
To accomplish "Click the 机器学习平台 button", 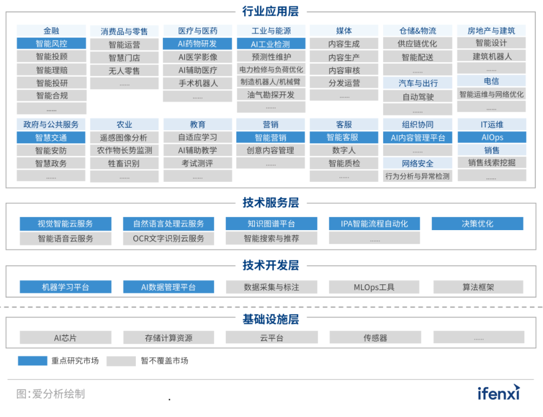I will pos(65,287).
